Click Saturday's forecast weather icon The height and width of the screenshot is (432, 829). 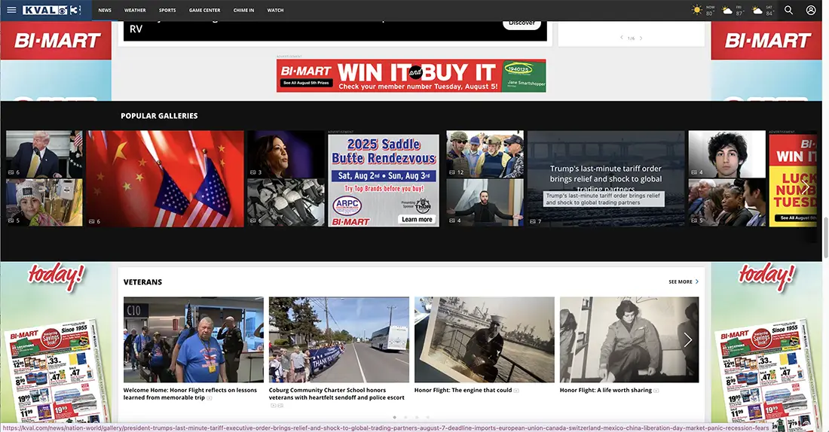[x=757, y=11]
